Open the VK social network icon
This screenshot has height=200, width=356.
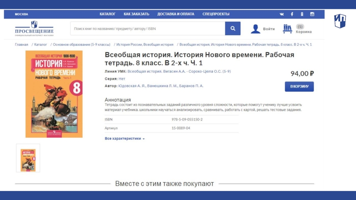coord(282,14)
